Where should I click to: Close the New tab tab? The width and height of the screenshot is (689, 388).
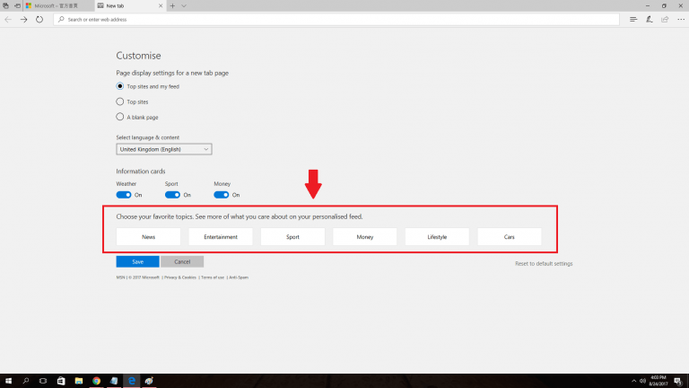[161, 5]
